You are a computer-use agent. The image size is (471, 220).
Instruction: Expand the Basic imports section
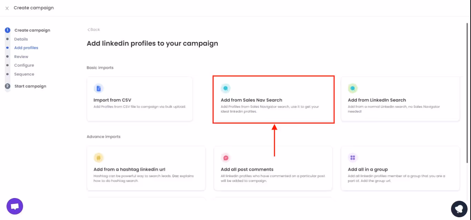click(100, 67)
